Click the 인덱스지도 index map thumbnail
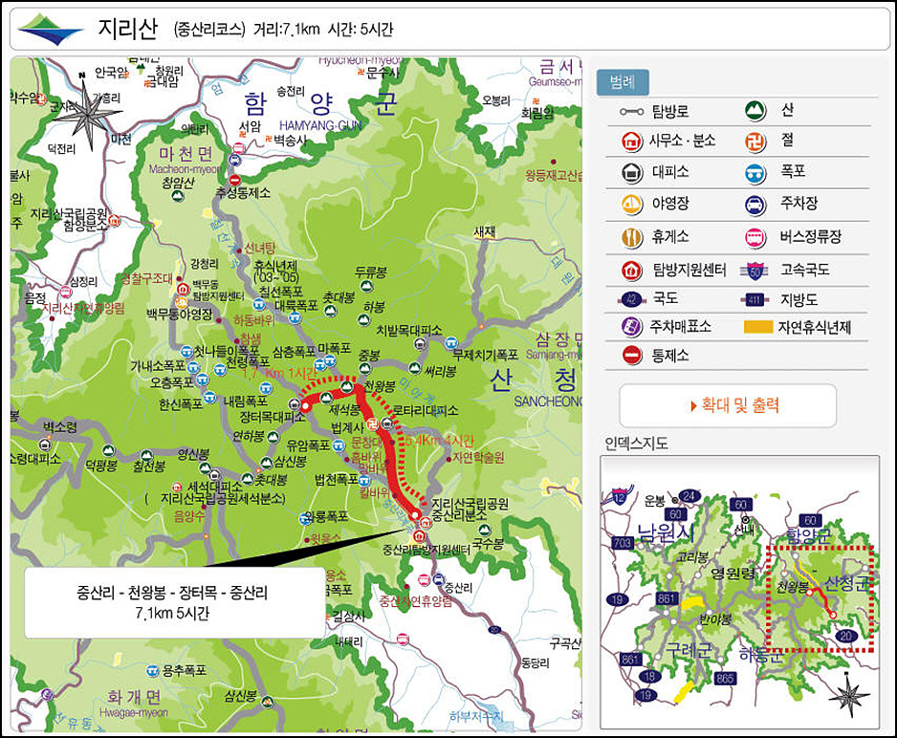The height and width of the screenshot is (738, 897). [x=739, y=593]
